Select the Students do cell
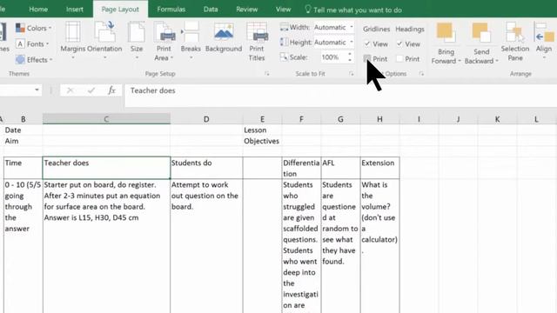This screenshot has width=557, height=313. coord(207,168)
